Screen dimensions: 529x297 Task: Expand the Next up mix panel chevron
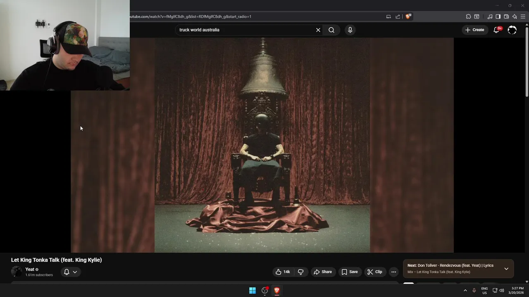tap(506, 269)
